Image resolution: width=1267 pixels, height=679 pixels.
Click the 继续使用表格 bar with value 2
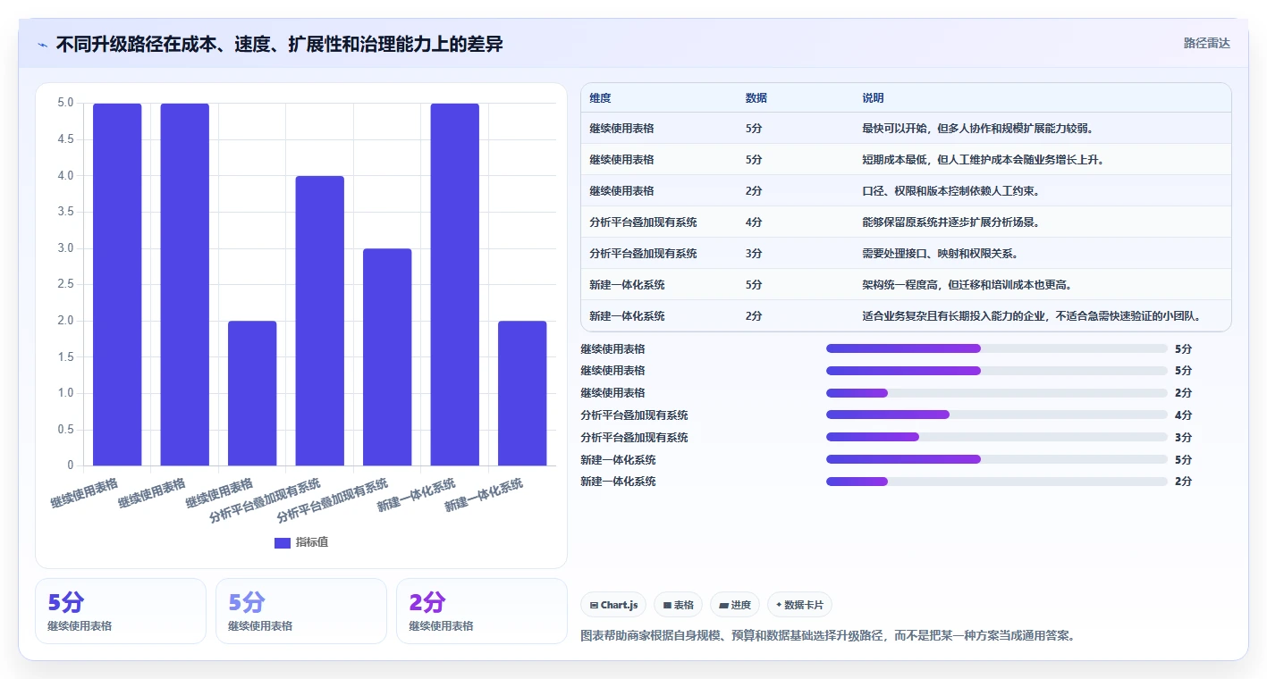tap(252, 393)
